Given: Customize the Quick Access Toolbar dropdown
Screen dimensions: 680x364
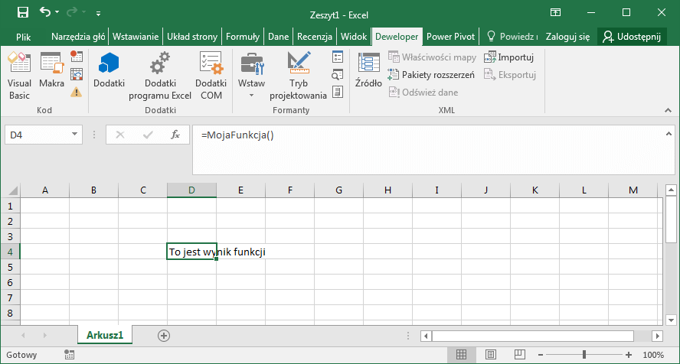Looking at the screenshot, I should (x=99, y=14).
